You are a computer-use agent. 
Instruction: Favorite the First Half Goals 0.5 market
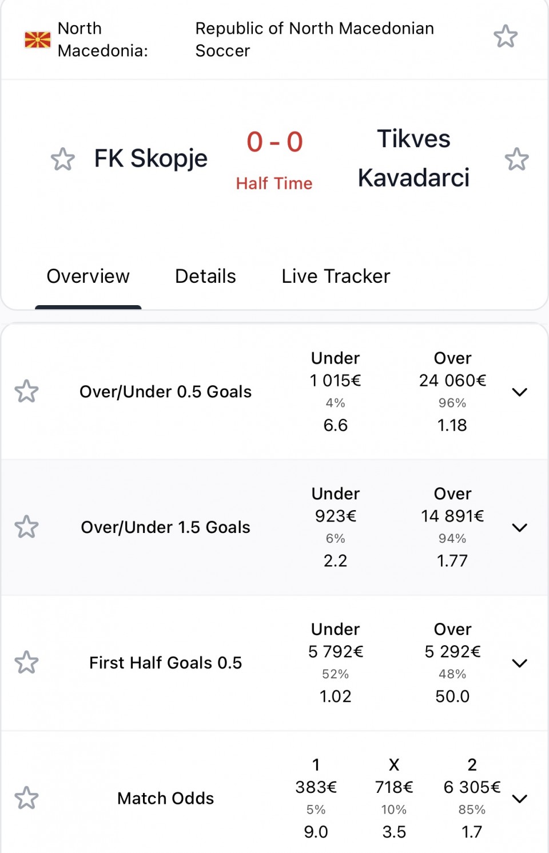[26, 662]
